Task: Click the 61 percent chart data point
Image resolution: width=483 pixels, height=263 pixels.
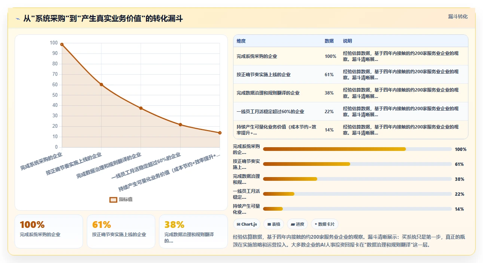Action: tap(101, 84)
